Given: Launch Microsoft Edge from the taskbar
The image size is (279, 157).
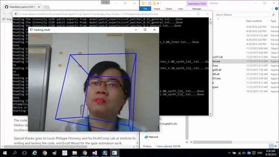Looking at the screenshot, I should coord(34,153).
